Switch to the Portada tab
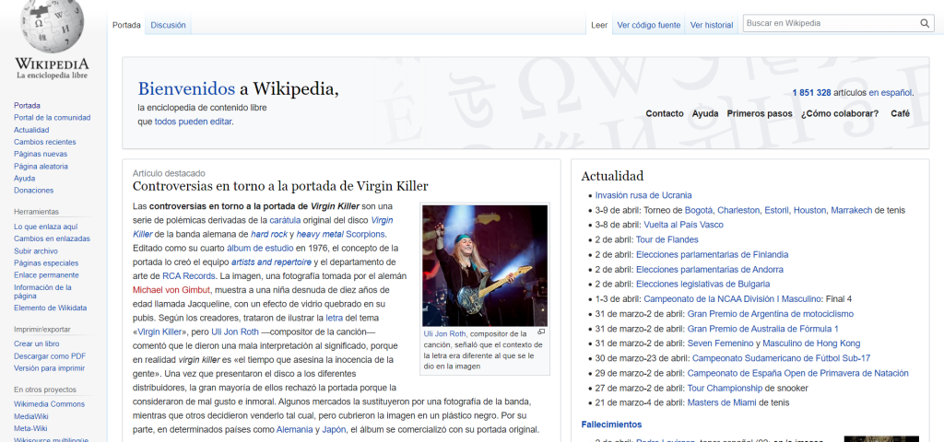This screenshot has height=442, width=944. click(x=126, y=25)
